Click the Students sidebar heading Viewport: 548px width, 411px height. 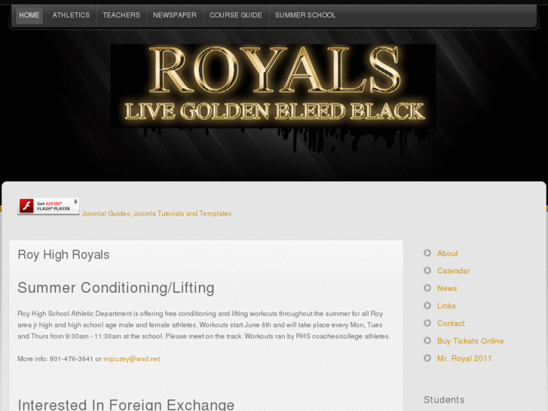(444, 400)
